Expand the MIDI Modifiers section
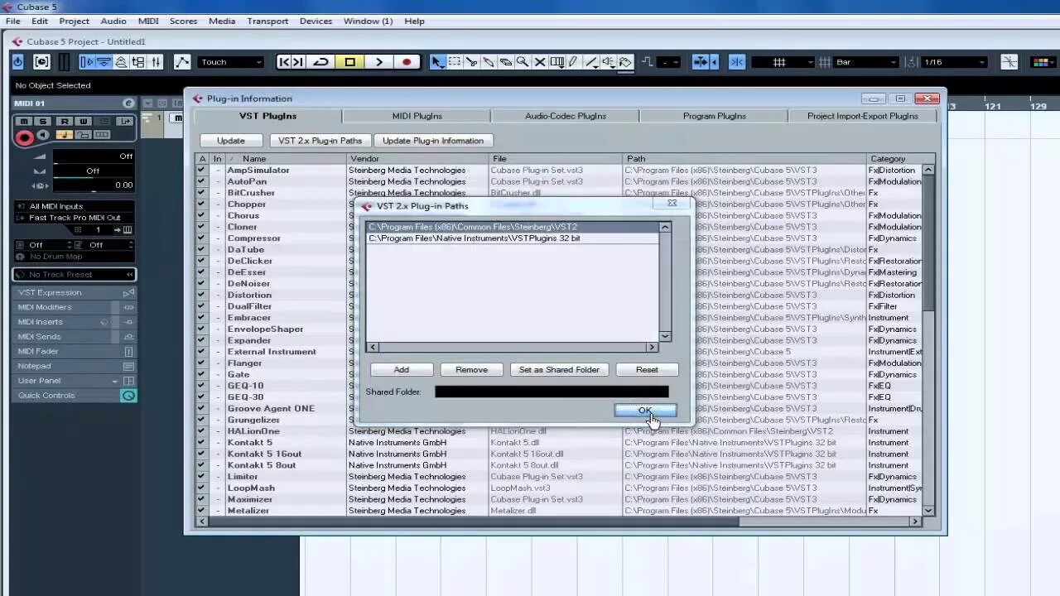The image size is (1060, 596). (75, 307)
